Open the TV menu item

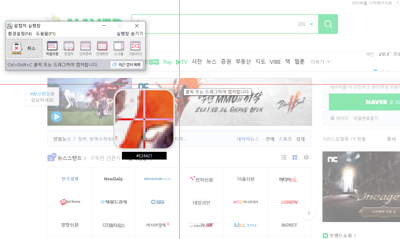182,62
